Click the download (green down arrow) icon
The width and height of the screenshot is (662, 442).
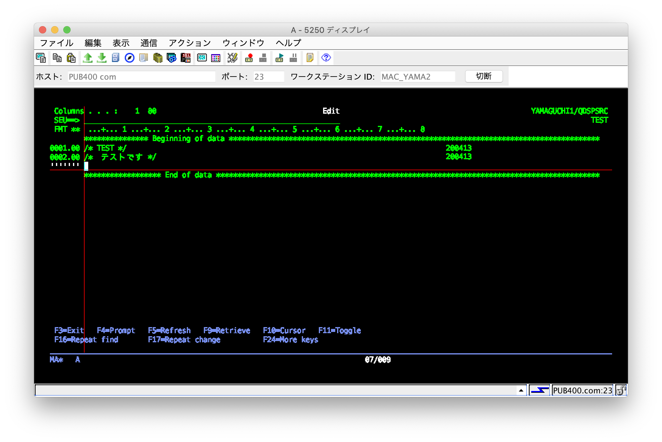click(x=102, y=58)
